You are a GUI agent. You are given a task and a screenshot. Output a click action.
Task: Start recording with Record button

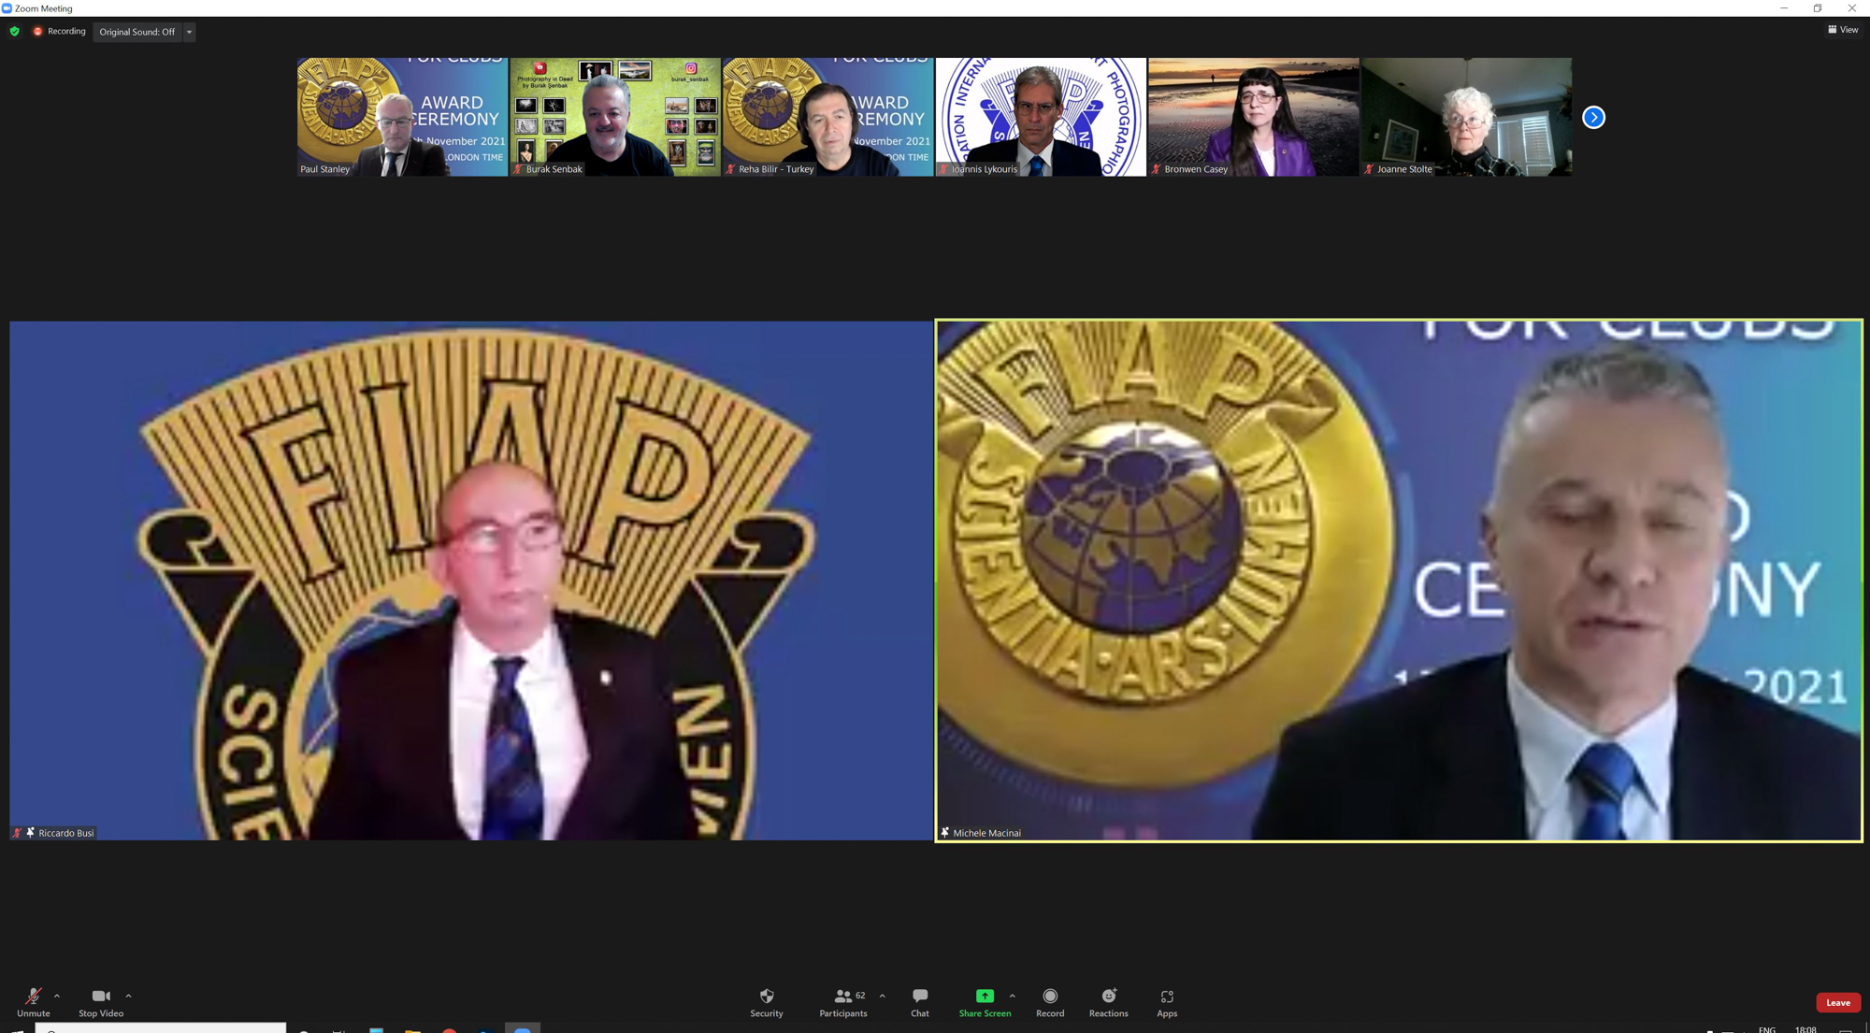click(x=1050, y=1002)
